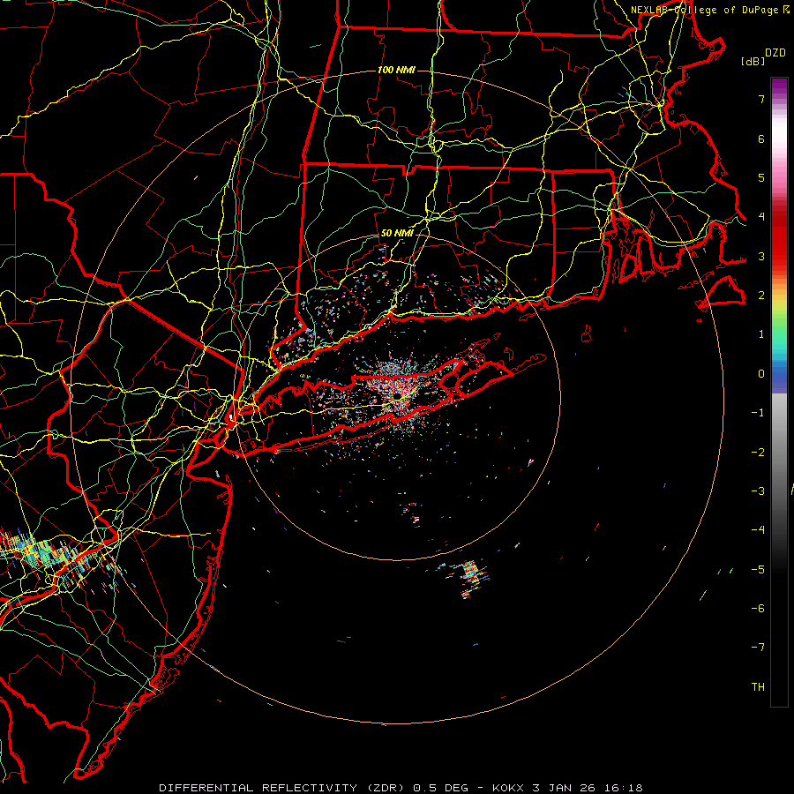Click the DZD label above the color scale
The image size is (794, 794).
[x=775, y=53]
